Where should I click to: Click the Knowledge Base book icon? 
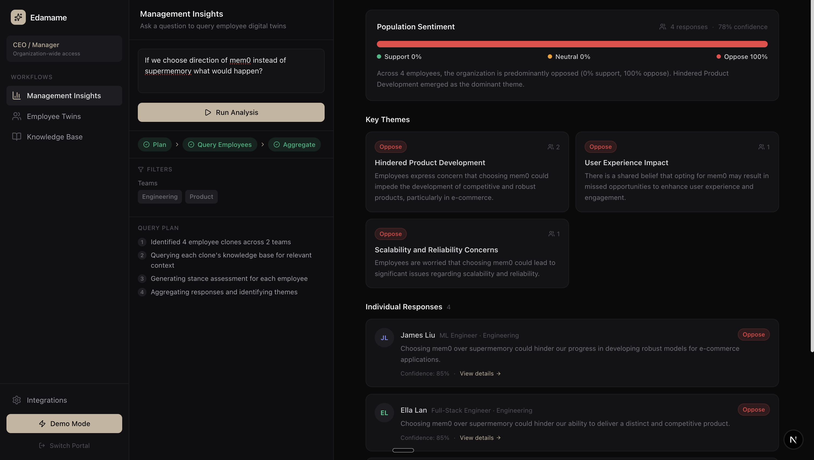tap(16, 137)
